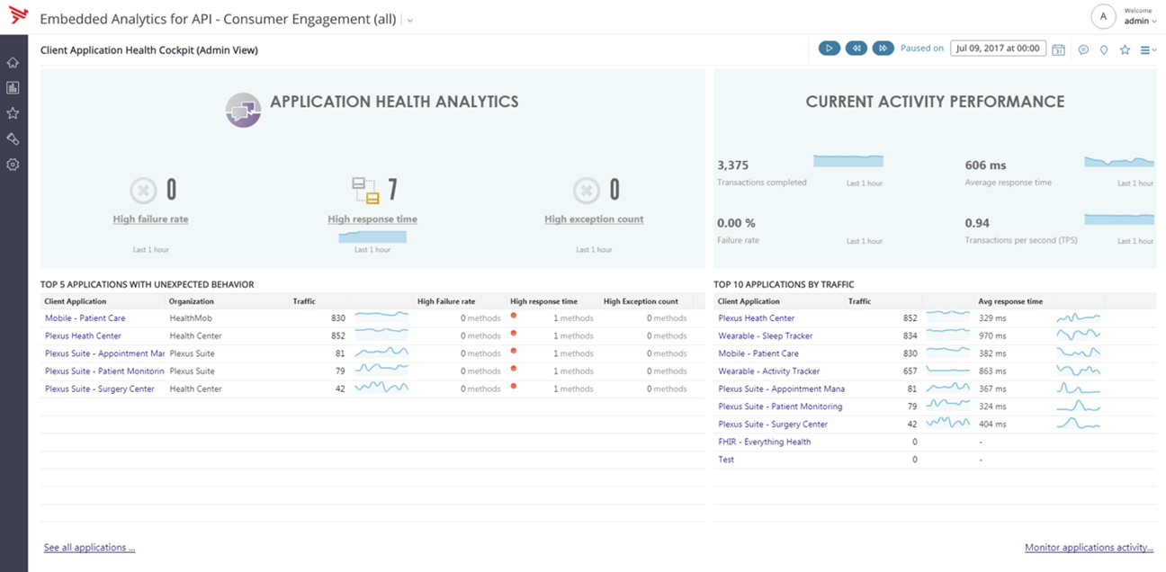
Task: Select the Dashboards icon in the sidebar
Action: 13,87
